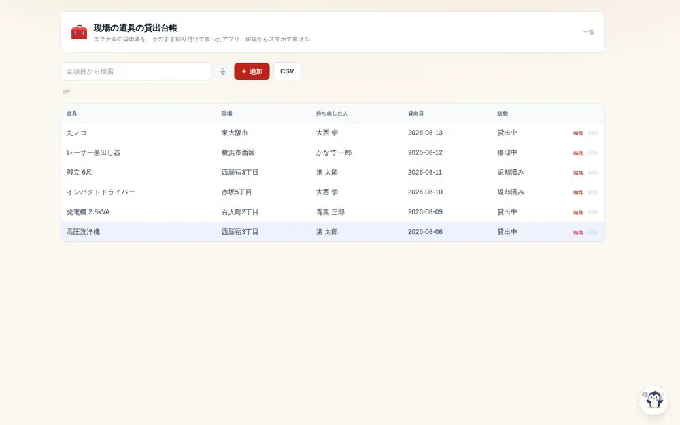Sort by the 現場 column header
This screenshot has width=680, height=425.
(227, 113)
